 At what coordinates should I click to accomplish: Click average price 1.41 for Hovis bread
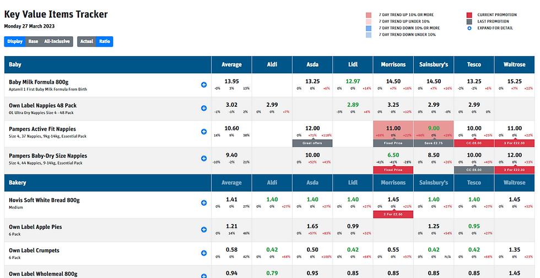point(231,199)
